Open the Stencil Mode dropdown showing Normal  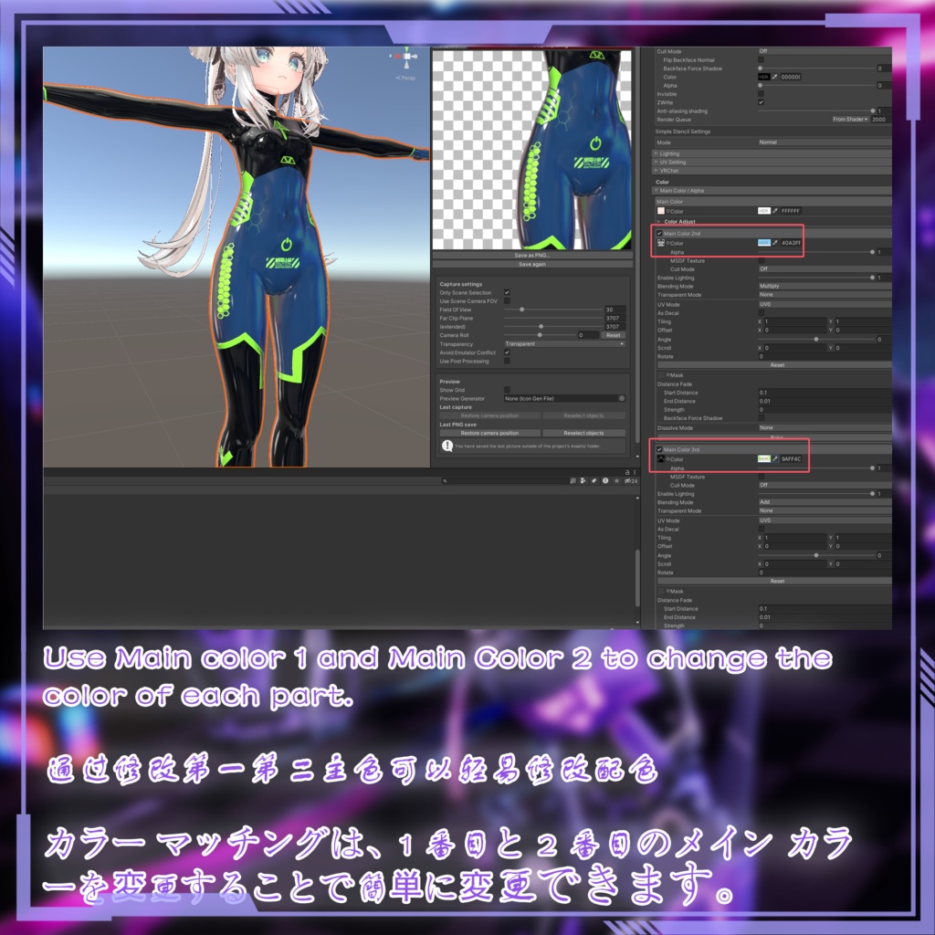click(x=825, y=142)
